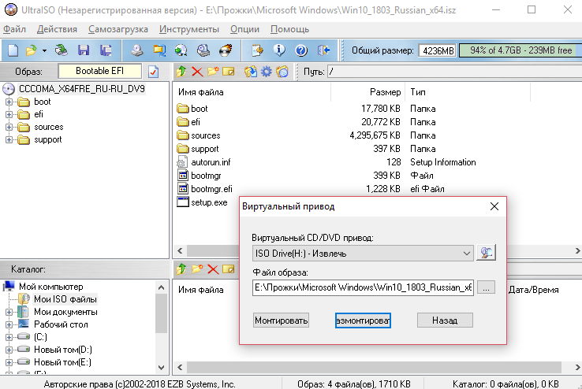Click Mount to virtual drive toolbar icon
This screenshot has height=389, width=582.
203,50
